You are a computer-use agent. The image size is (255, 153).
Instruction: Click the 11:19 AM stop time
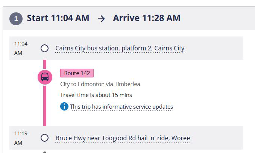(x=21, y=138)
